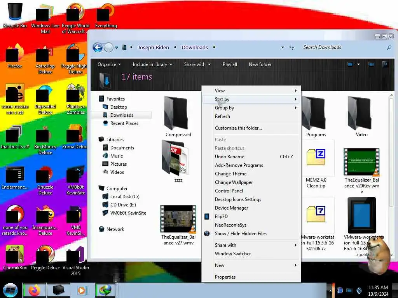
Task: Click the help icon in Explorer toolbar
Action: 385,64
